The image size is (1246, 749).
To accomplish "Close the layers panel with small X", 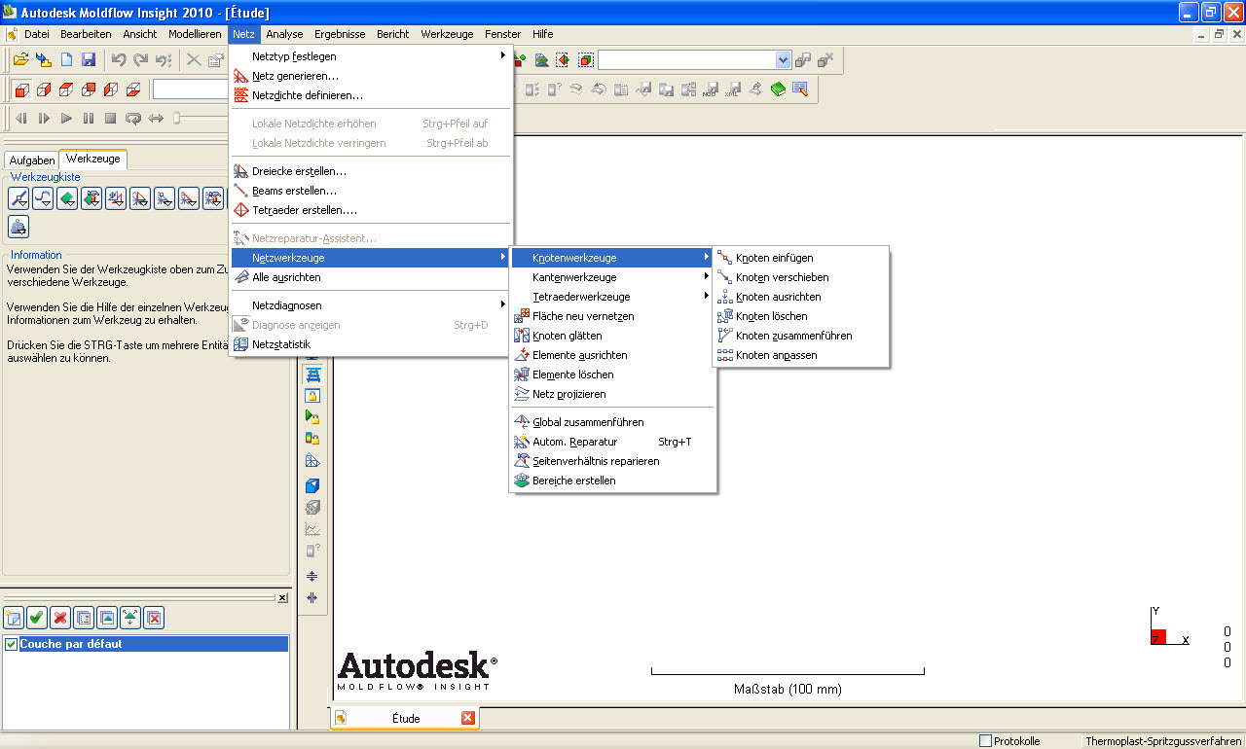I will (x=282, y=598).
